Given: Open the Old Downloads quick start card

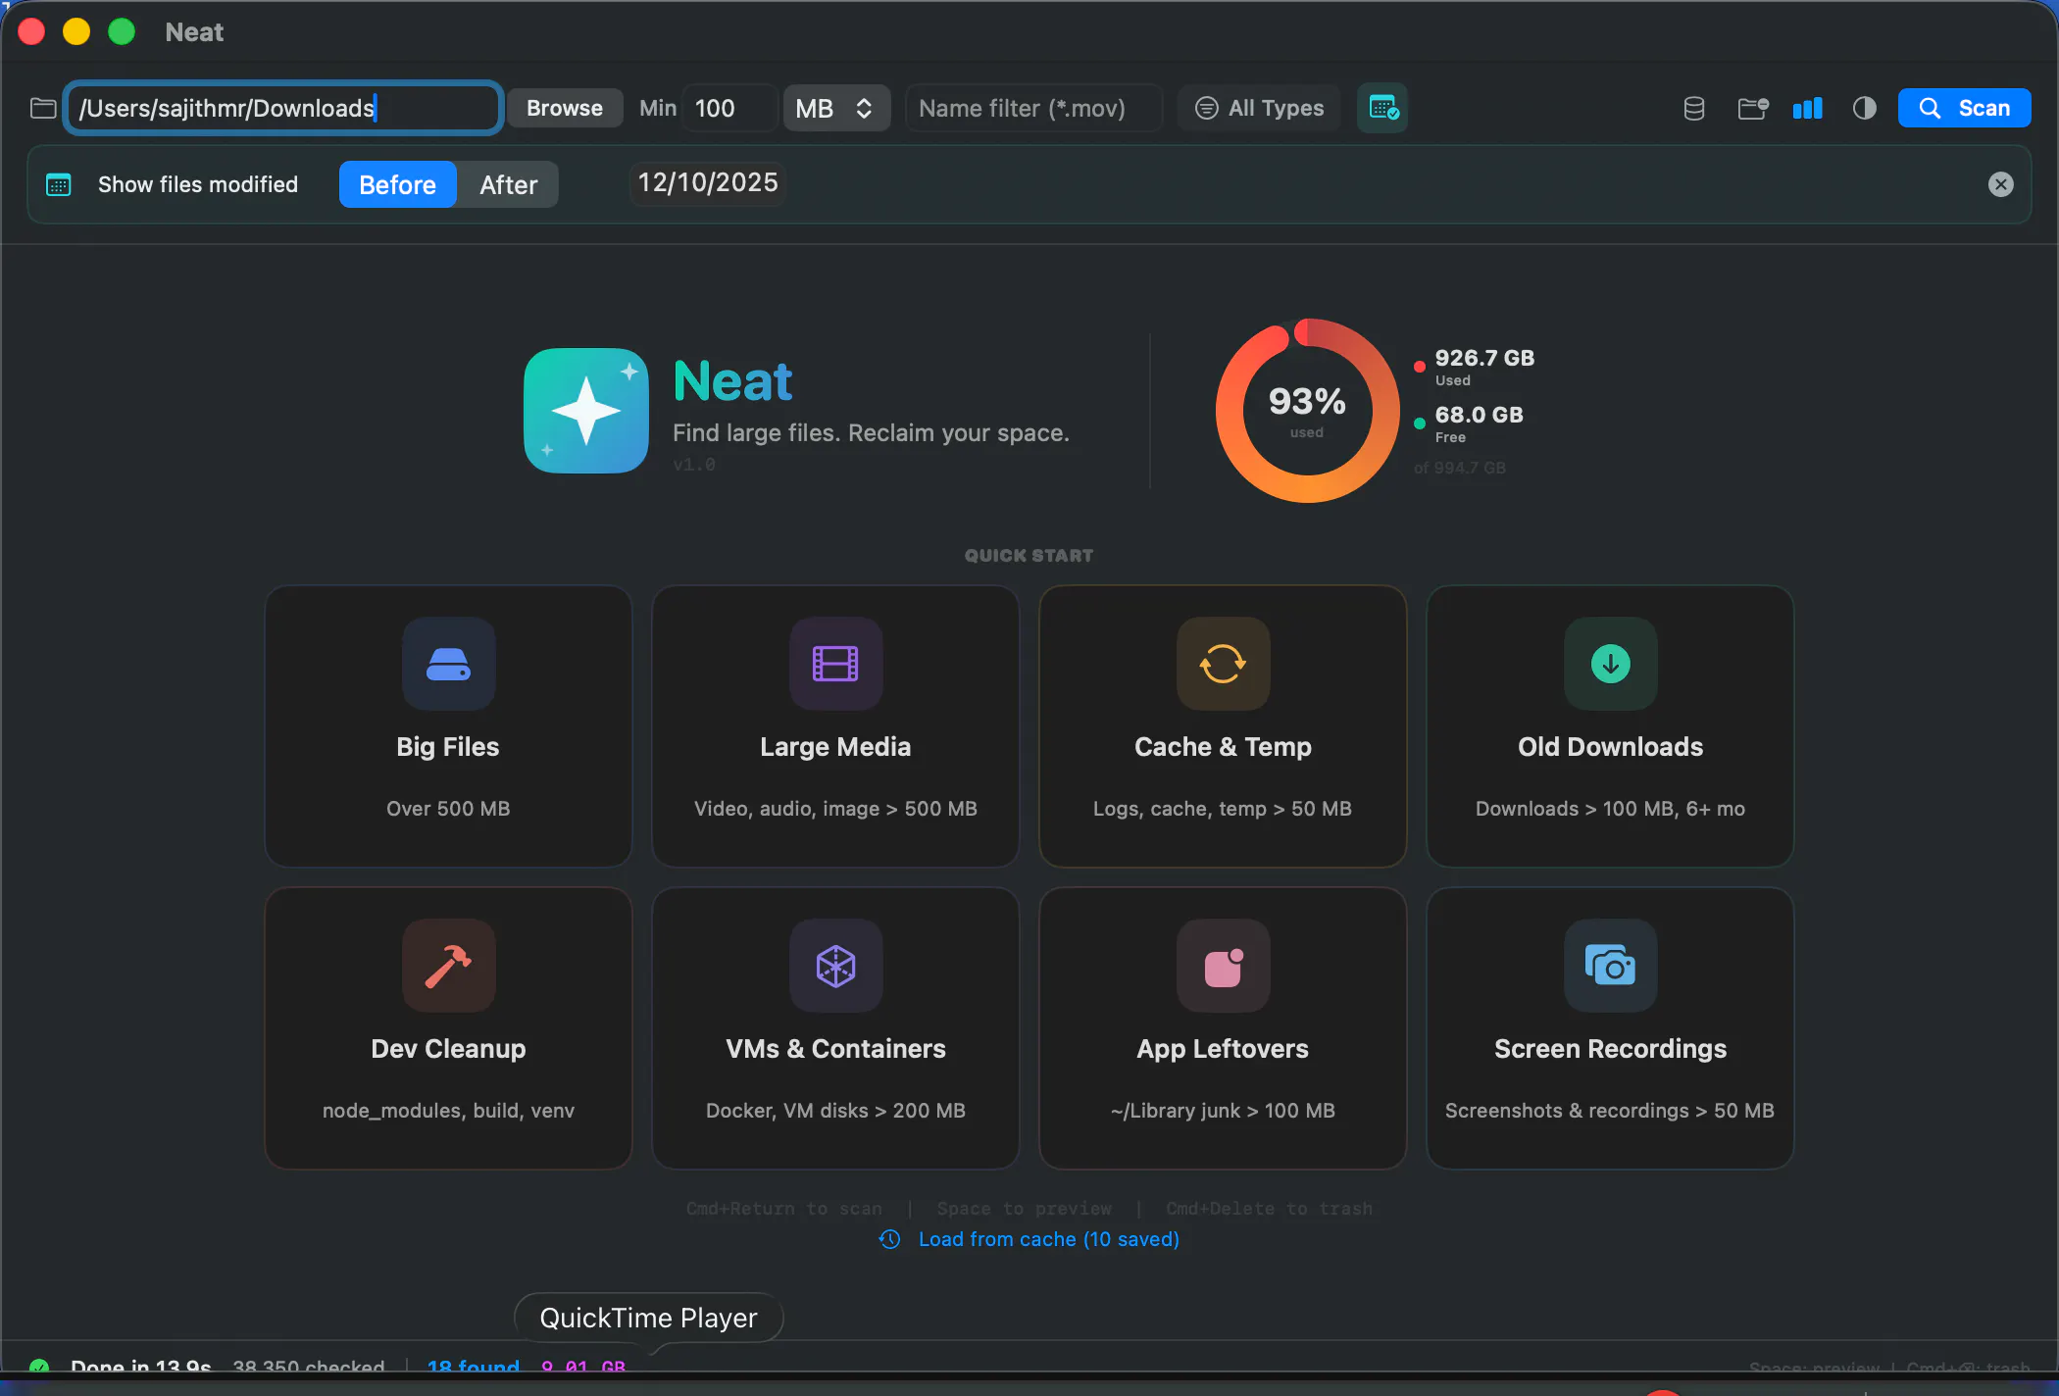Looking at the screenshot, I should click(1610, 725).
